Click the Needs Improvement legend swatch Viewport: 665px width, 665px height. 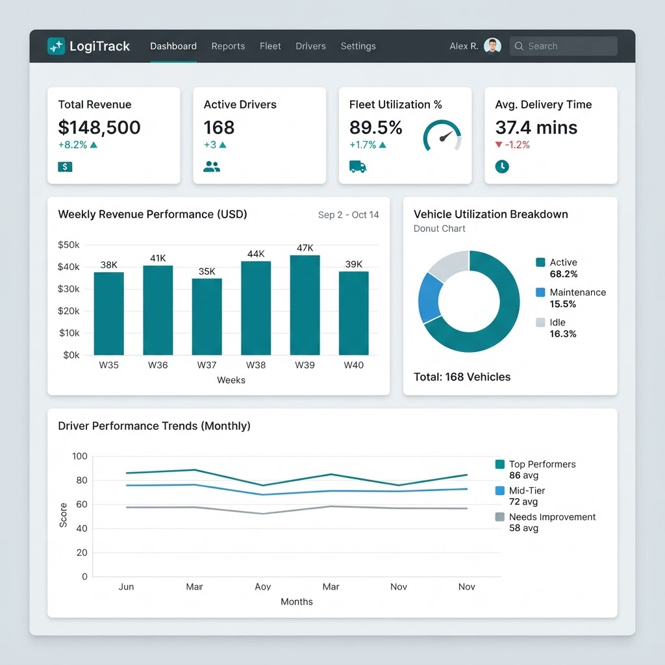(x=500, y=516)
